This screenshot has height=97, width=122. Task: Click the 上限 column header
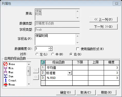(96, 62)
